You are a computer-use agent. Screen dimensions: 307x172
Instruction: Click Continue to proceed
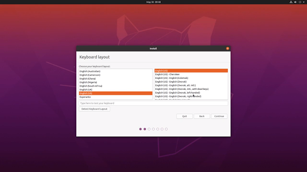(x=219, y=116)
